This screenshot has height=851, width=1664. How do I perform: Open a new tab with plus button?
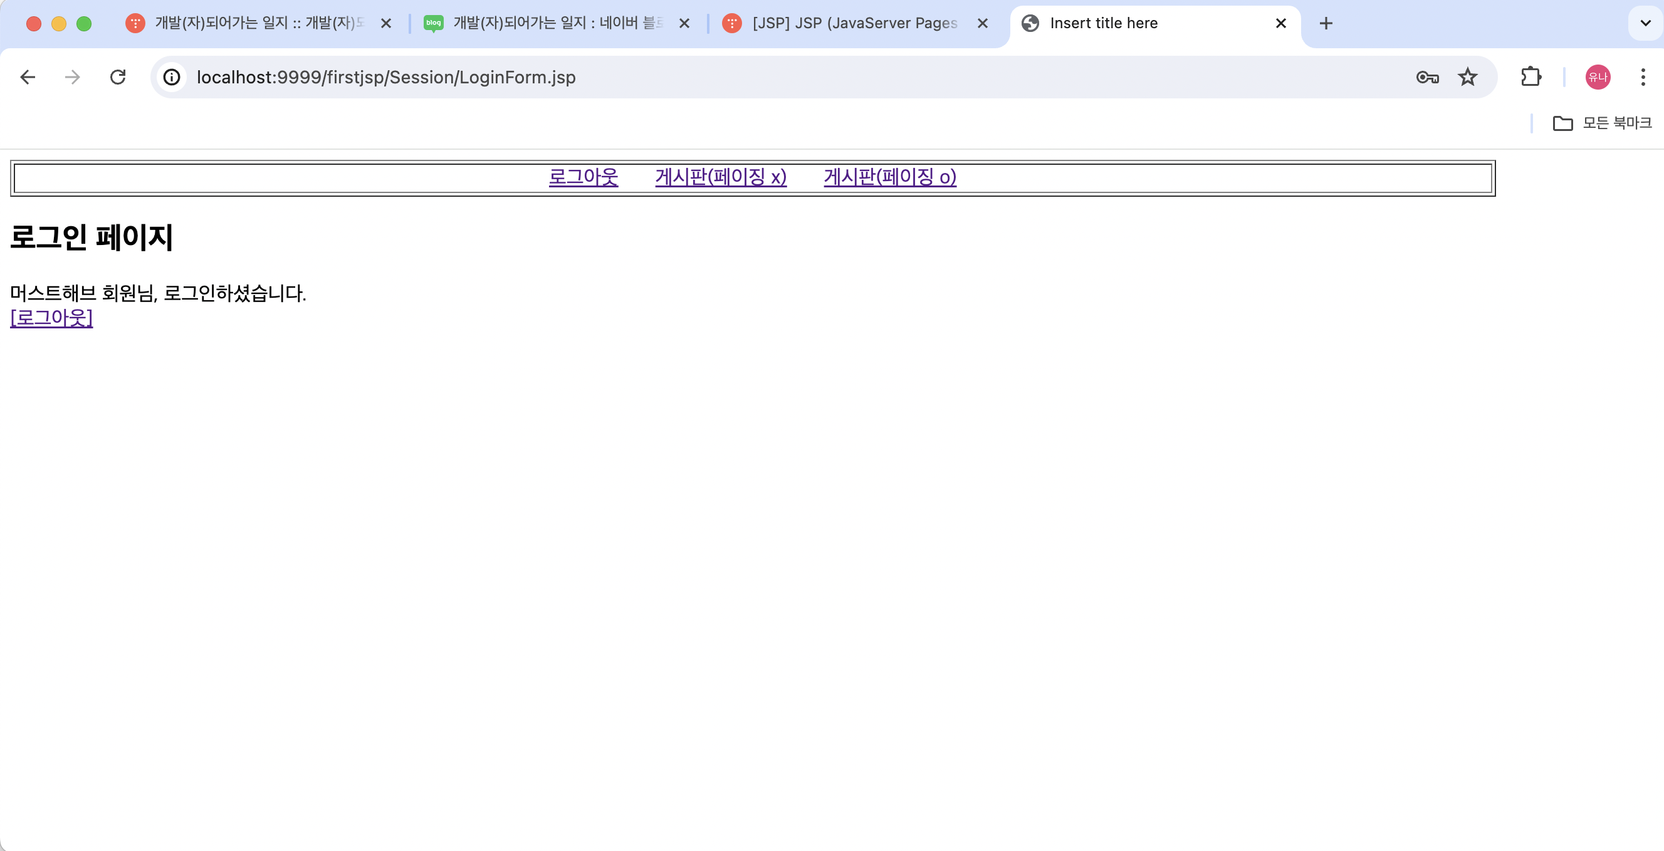[1326, 24]
